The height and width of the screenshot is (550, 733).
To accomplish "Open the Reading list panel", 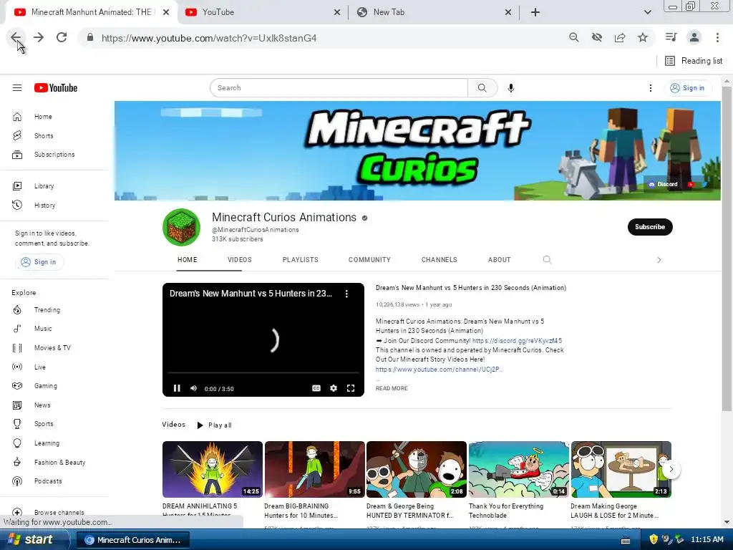I will click(x=694, y=61).
